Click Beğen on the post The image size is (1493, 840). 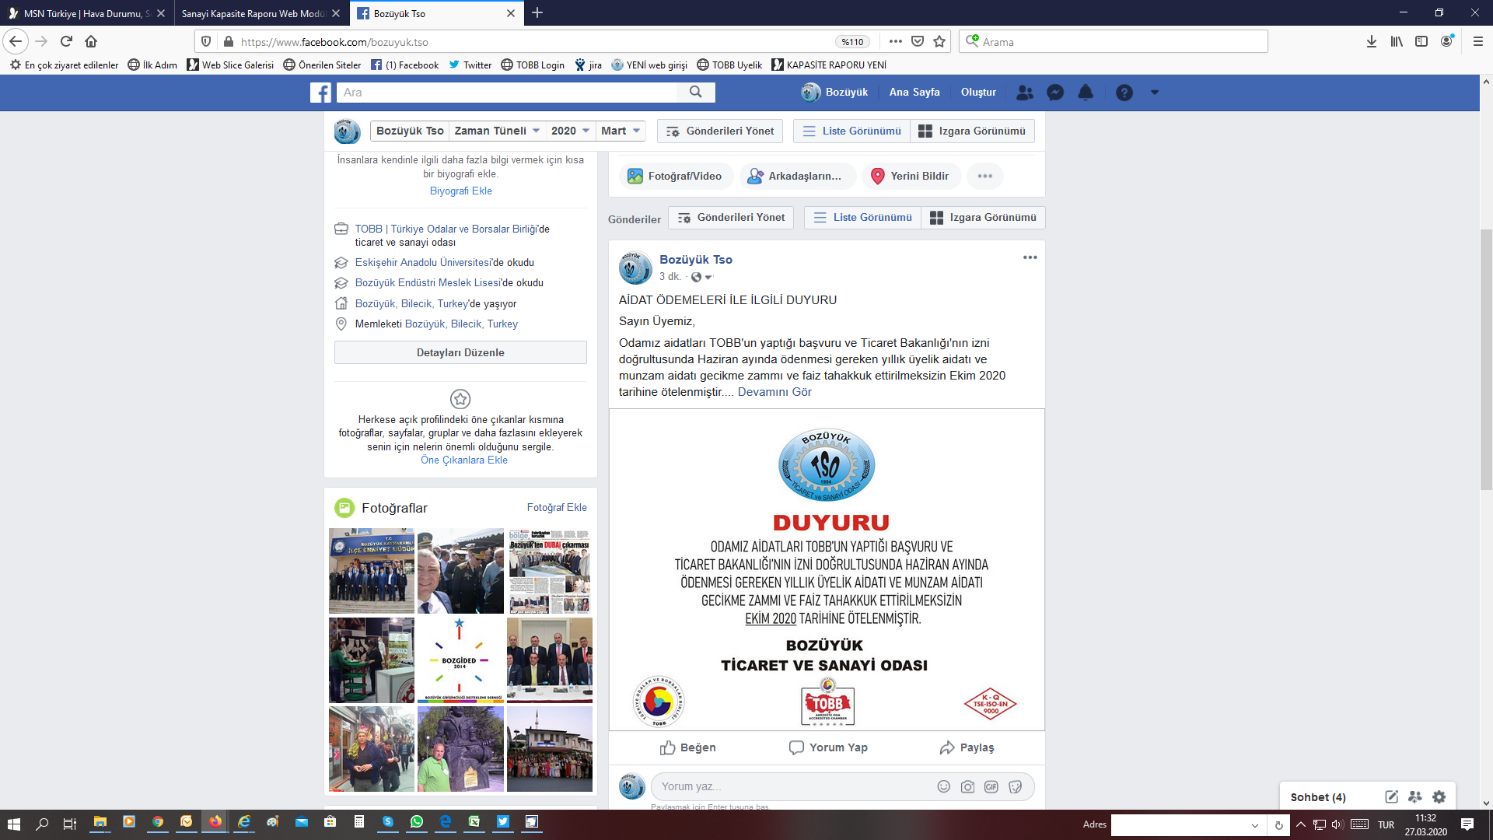(688, 747)
